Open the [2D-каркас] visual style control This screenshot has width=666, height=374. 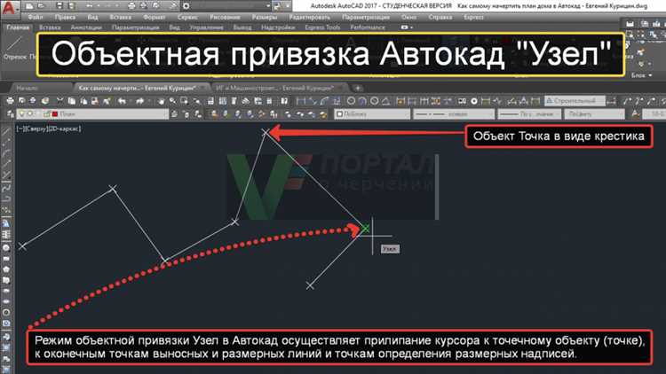click(x=65, y=129)
